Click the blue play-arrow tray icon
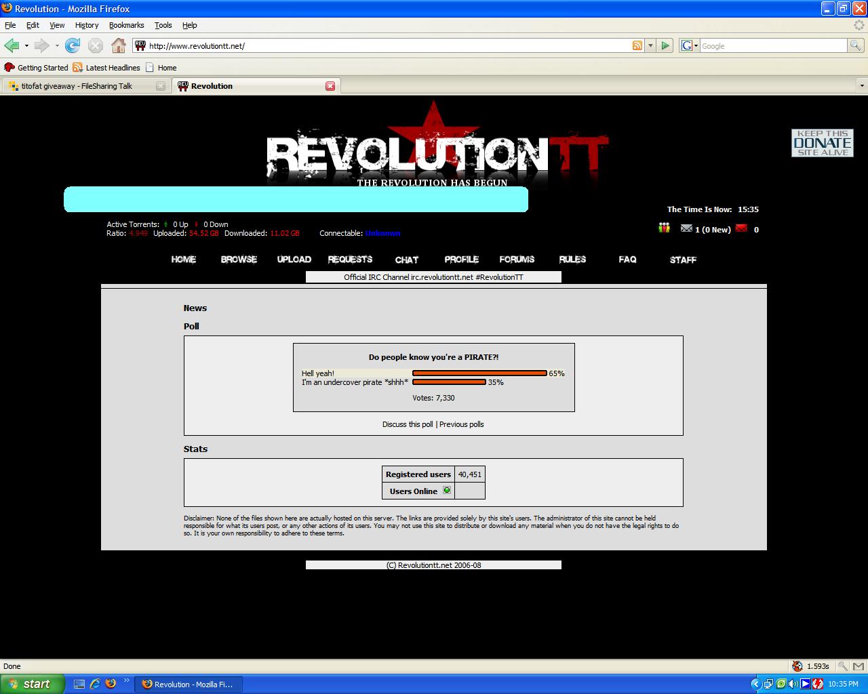This screenshot has width=868, height=694. tap(806, 684)
